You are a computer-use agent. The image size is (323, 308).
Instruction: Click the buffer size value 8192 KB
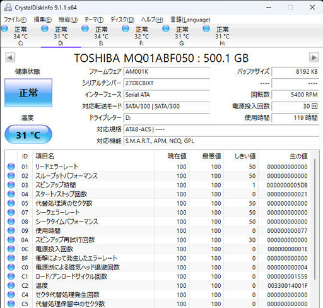[295, 72]
